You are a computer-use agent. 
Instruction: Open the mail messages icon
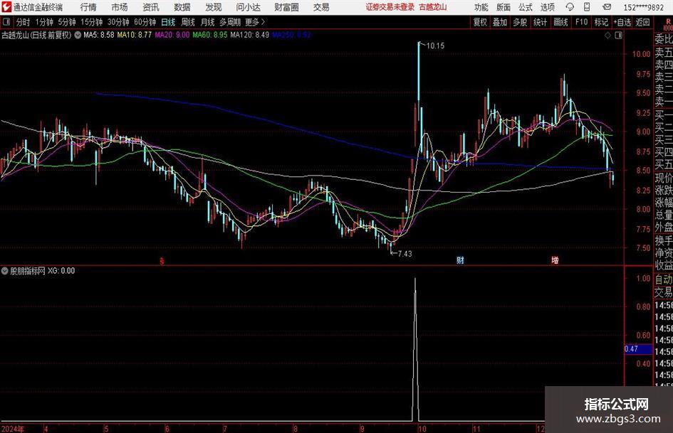(607, 7)
